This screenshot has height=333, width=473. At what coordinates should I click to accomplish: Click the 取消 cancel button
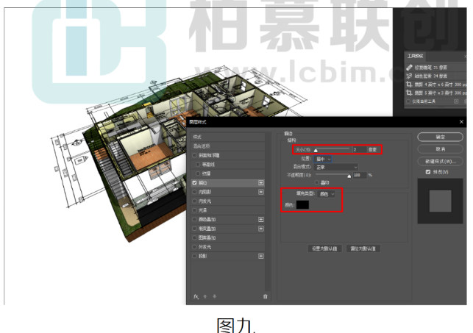pyautogui.click(x=440, y=149)
